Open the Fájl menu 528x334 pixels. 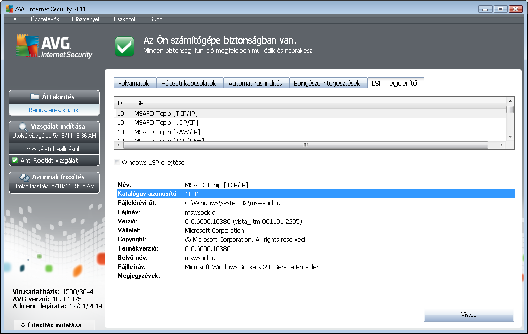coord(15,19)
